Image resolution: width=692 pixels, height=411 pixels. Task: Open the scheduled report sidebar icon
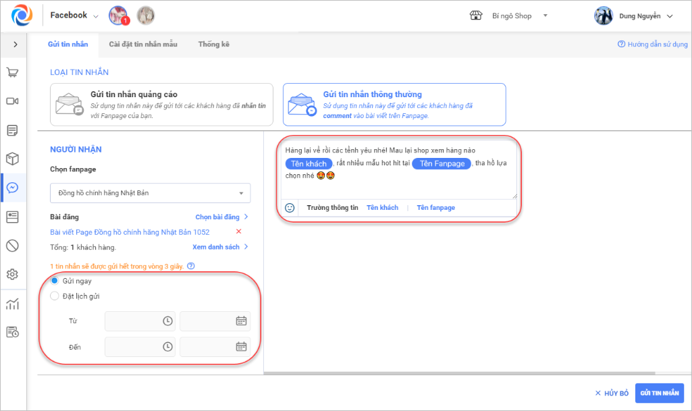(x=12, y=332)
